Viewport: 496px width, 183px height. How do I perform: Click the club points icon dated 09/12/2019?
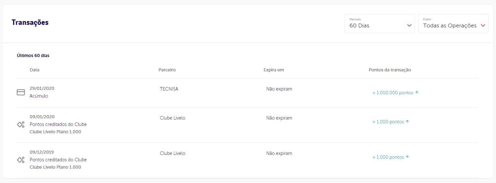pos(21,160)
